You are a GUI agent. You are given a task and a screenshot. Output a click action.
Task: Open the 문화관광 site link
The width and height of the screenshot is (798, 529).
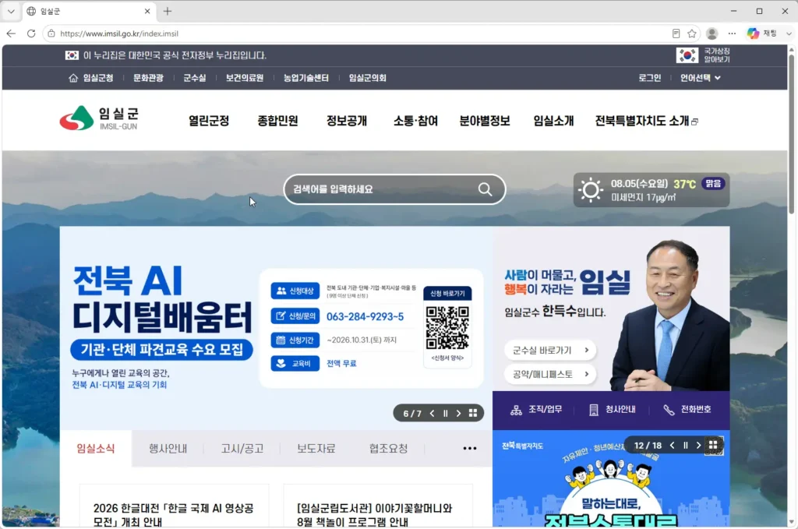pyautogui.click(x=148, y=78)
